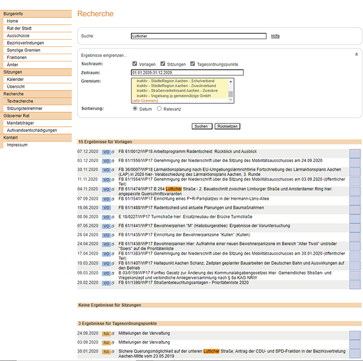The image size is (363, 361).
Task: Go to Kalender in the Sitzungen menu
Action: click(x=16, y=79)
